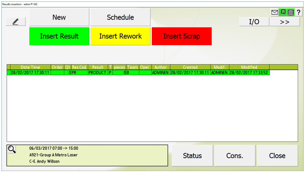Click the Team cell showing B
305x172 pixels.
(133, 73)
